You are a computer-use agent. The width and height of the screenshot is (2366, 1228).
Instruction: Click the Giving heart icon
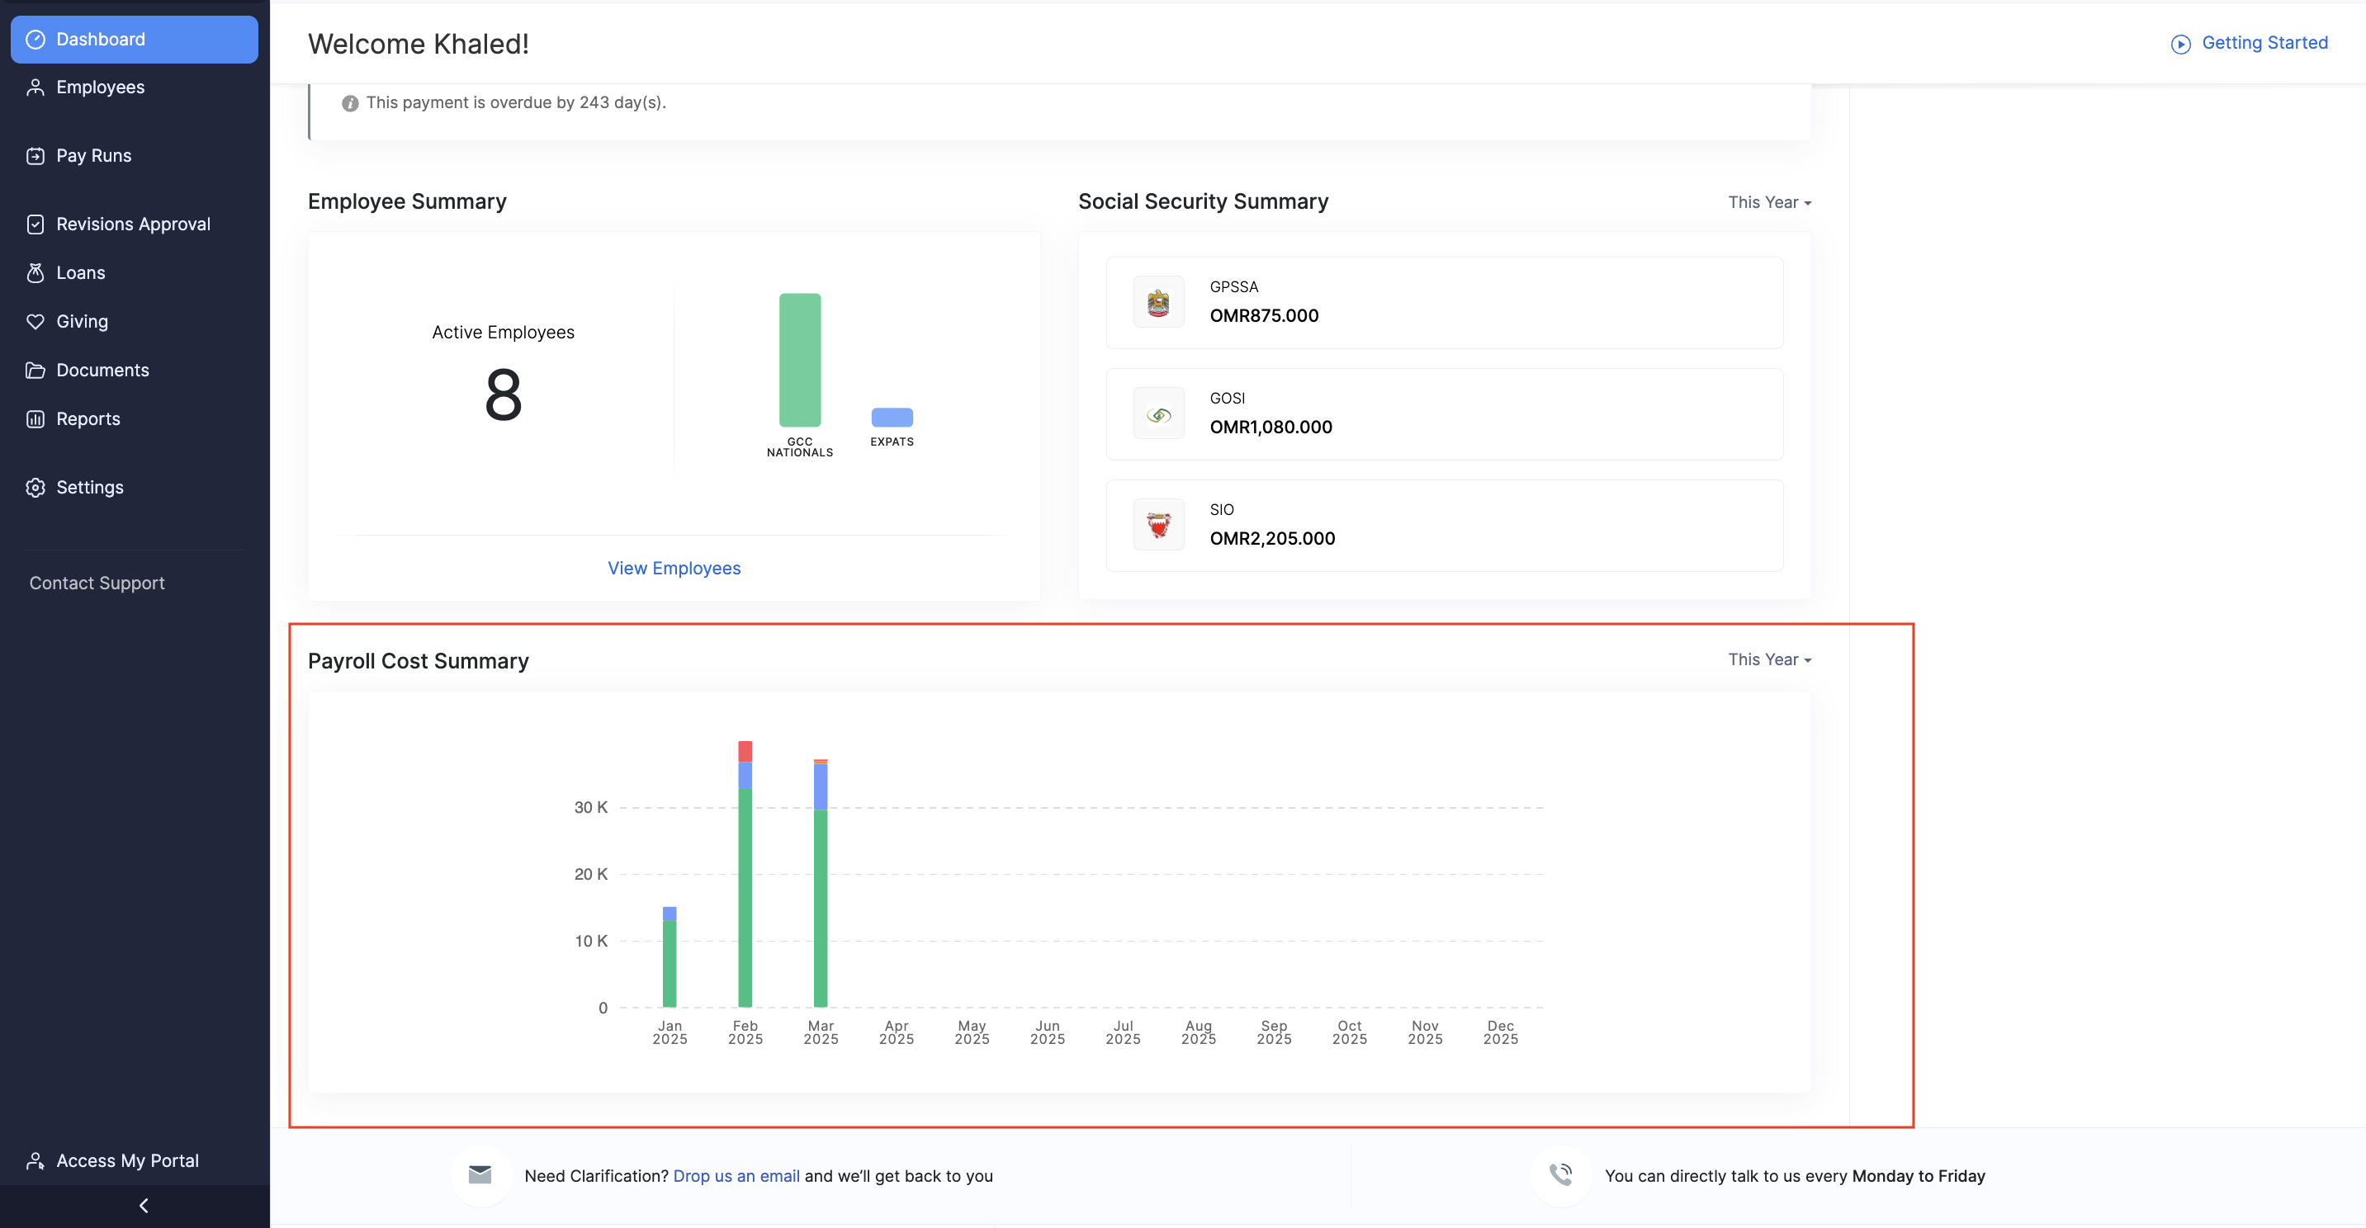coord(35,322)
